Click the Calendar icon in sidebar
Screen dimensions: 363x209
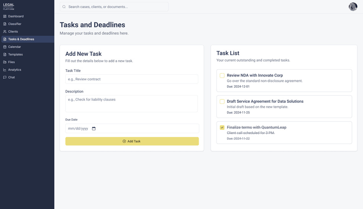[x=5, y=47]
